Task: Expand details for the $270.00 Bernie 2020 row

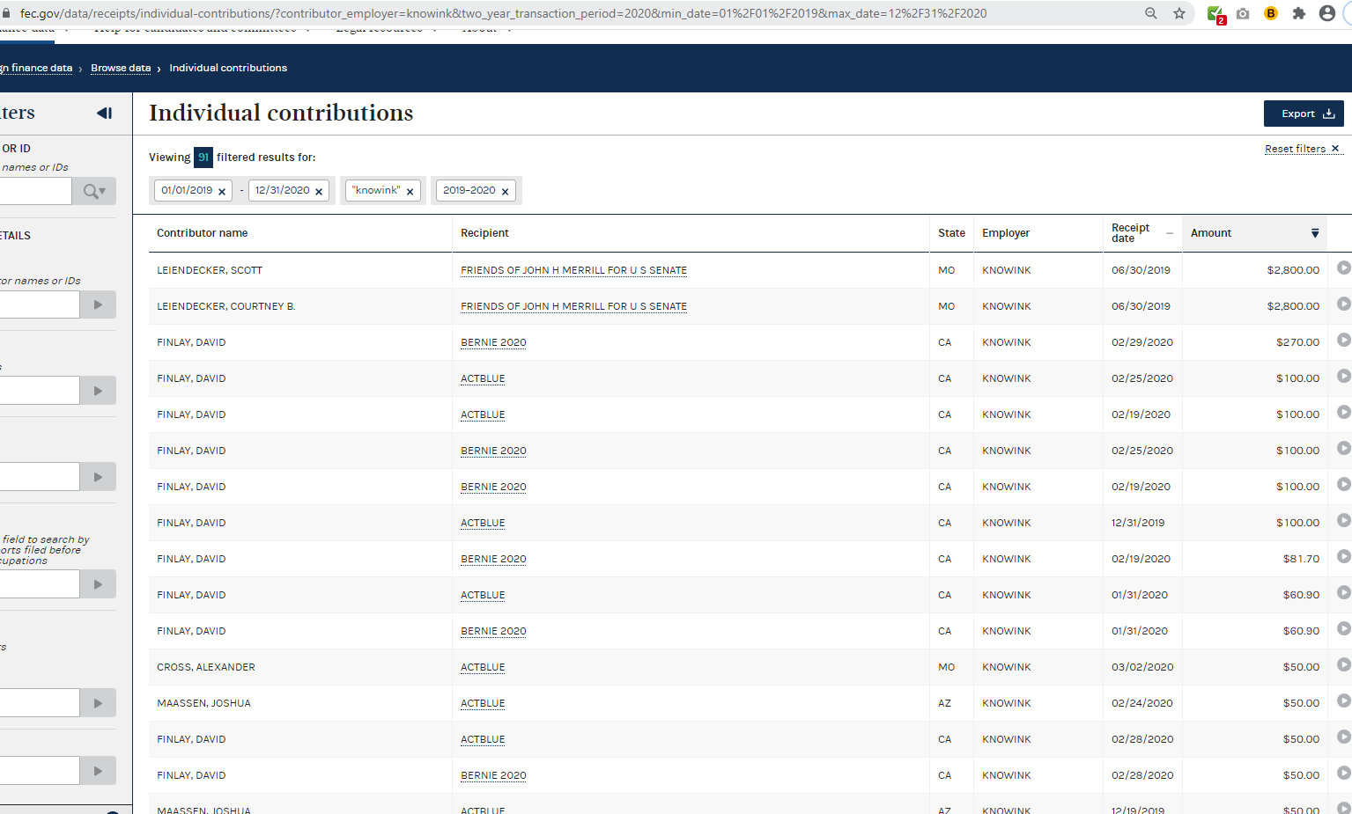Action: pyautogui.click(x=1343, y=341)
